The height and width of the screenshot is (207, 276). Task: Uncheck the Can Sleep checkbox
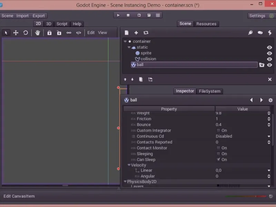point(218,159)
